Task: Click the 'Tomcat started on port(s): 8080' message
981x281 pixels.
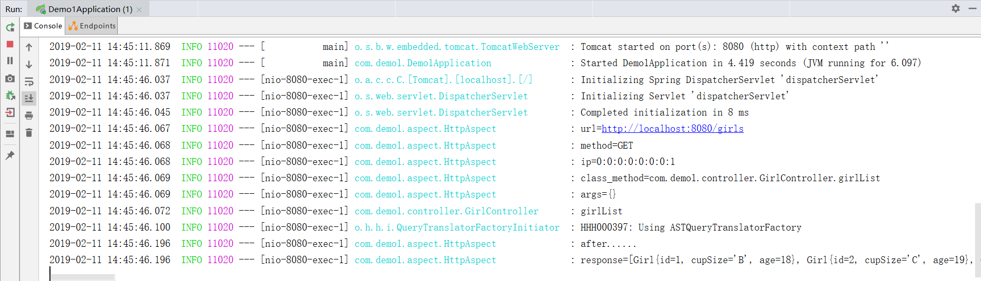Action: click(x=735, y=47)
